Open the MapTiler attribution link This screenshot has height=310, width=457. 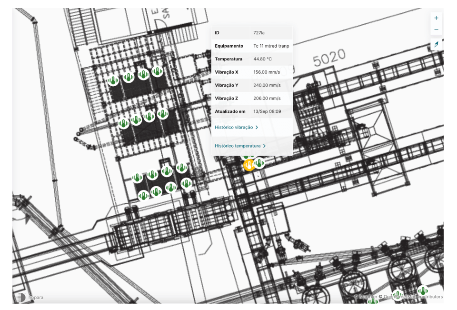pos(366,297)
